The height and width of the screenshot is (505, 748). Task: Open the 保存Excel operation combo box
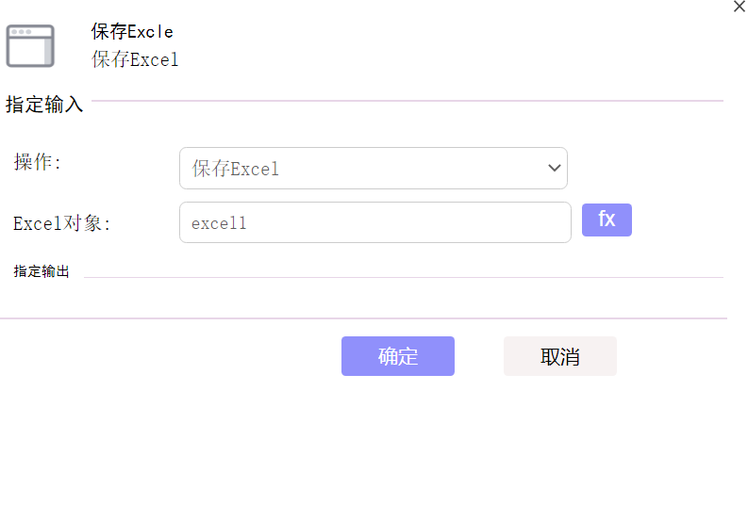pos(373,168)
